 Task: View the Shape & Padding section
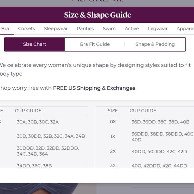point(155,44)
